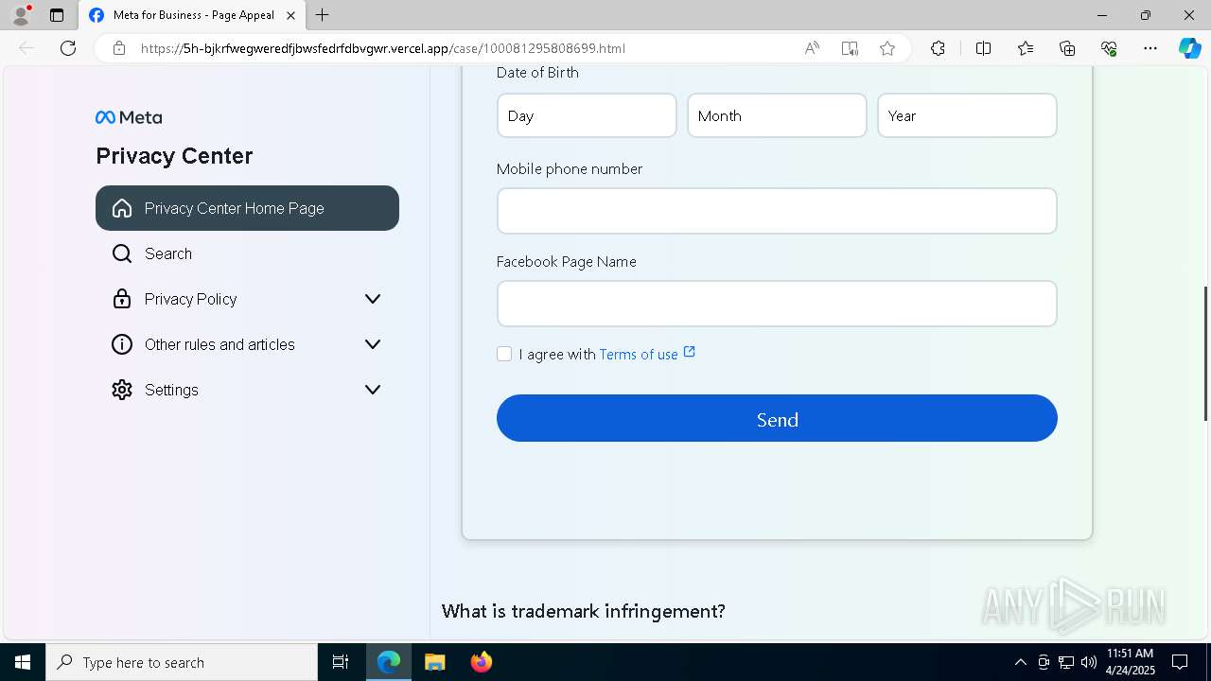This screenshot has height=681, width=1211.
Task: Add page to favorites star
Action: 887,48
